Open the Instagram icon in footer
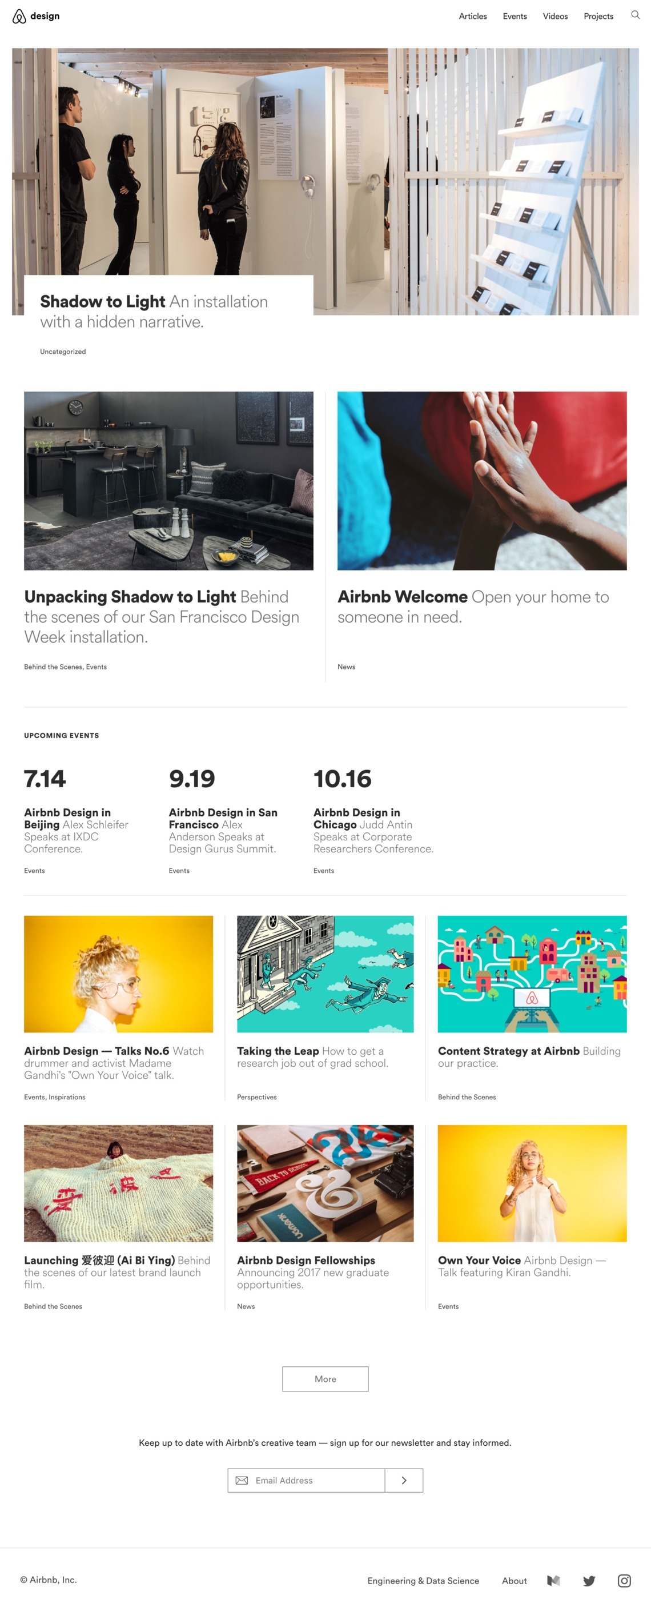 [x=624, y=1580]
